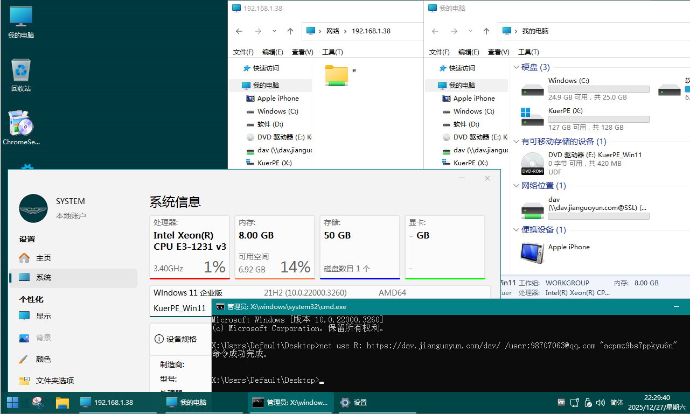Open File Explorer from the taskbar
Image resolution: width=690 pixels, height=414 pixels.
(x=62, y=402)
